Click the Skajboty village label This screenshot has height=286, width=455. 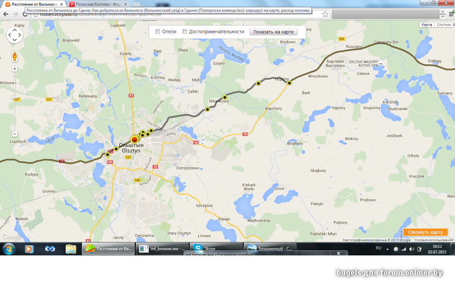[x=318, y=171]
